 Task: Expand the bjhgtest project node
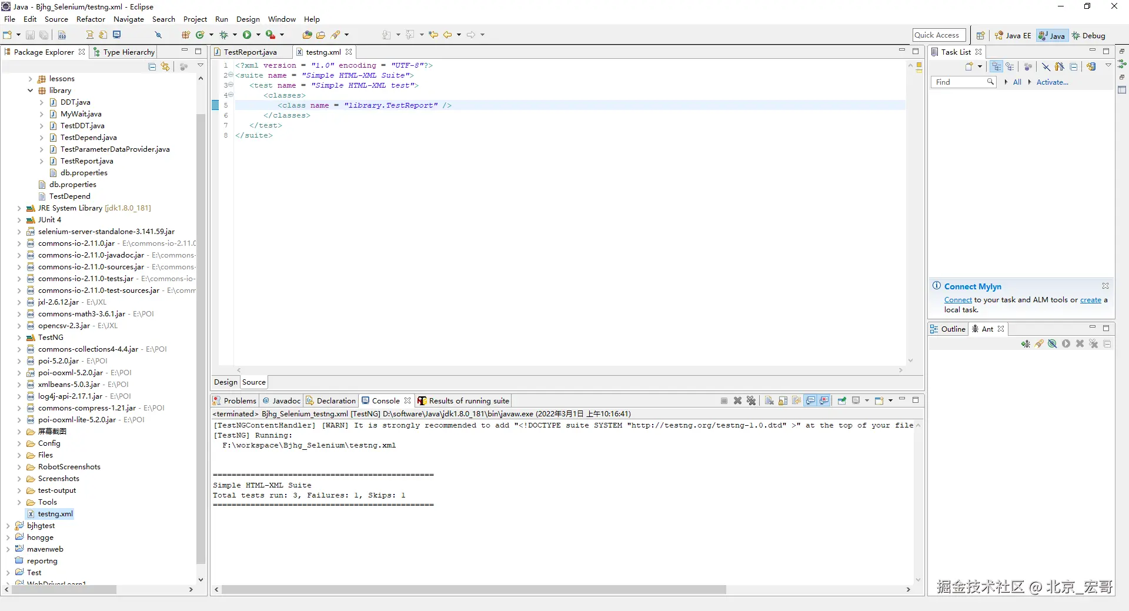click(8, 526)
